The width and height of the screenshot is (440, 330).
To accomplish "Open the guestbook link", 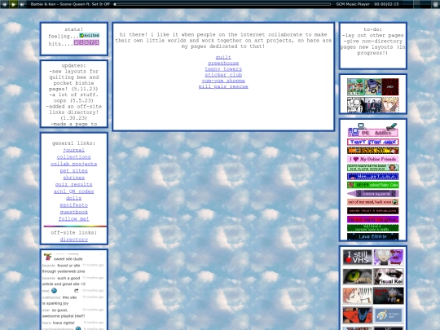I will 74,212.
